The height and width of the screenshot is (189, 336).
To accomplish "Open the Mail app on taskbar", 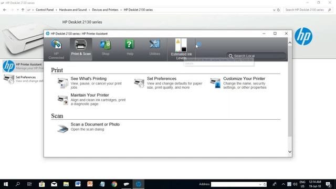I will [54, 184].
